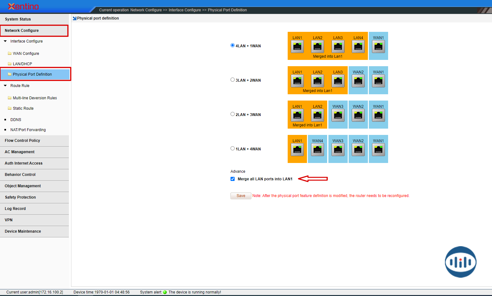Open the WAN Configure folder icon
Image resolution: width=492 pixels, height=296 pixels.
point(9,54)
